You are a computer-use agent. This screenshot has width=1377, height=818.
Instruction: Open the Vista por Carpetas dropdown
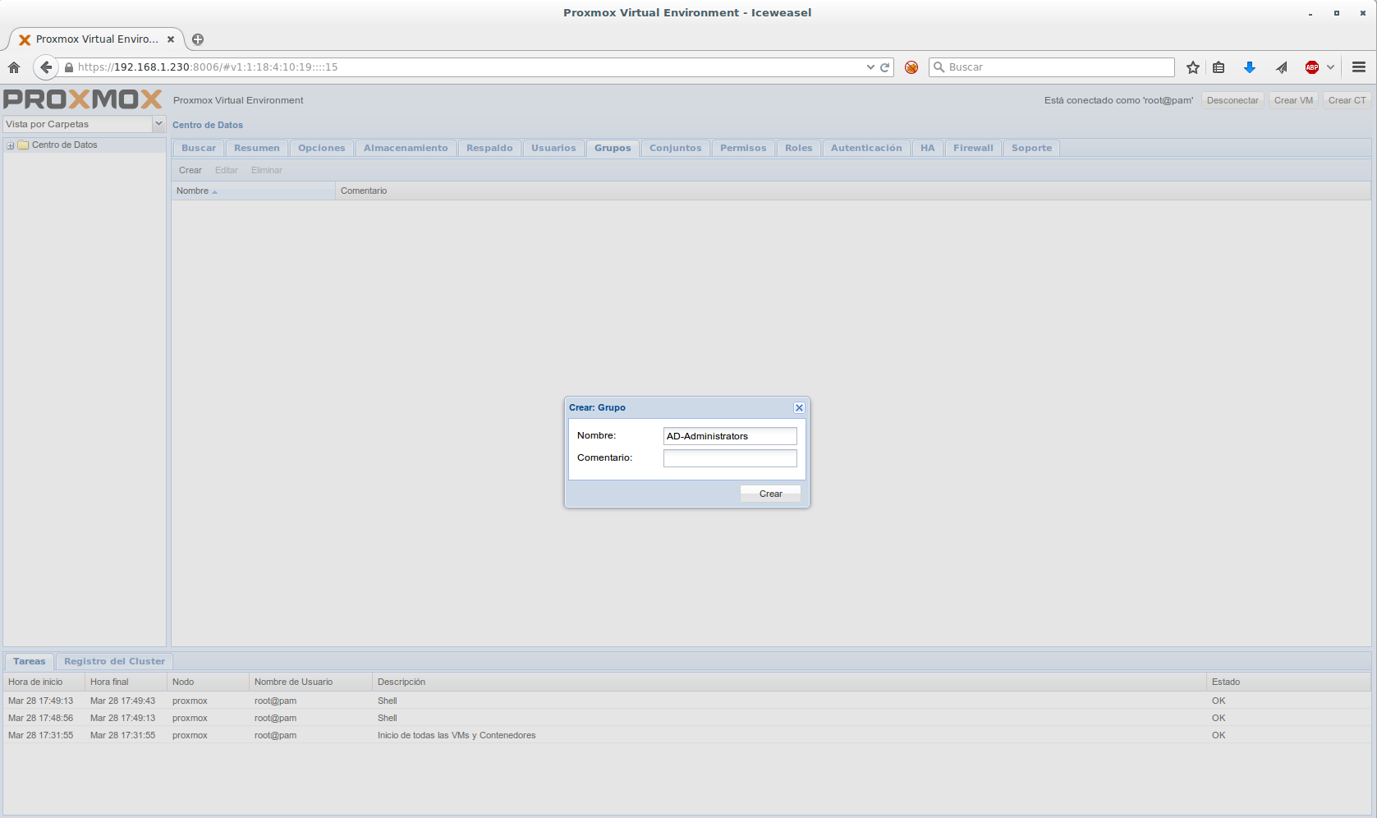point(158,124)
